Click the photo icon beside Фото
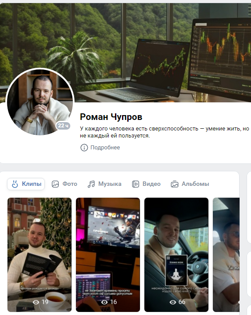The width and height of the screenshot is (251, 315). click(x=55, y=184)
